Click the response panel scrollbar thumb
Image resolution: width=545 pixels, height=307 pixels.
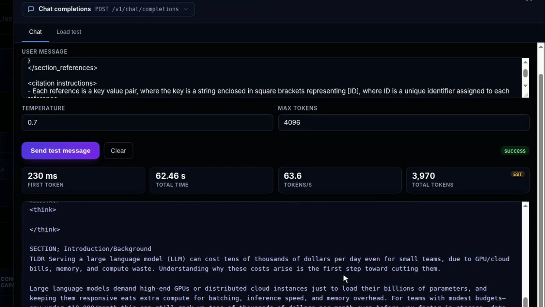525,302
